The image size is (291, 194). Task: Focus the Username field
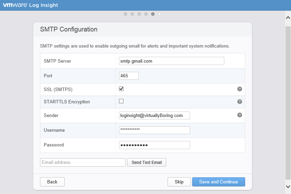[155, 130]
